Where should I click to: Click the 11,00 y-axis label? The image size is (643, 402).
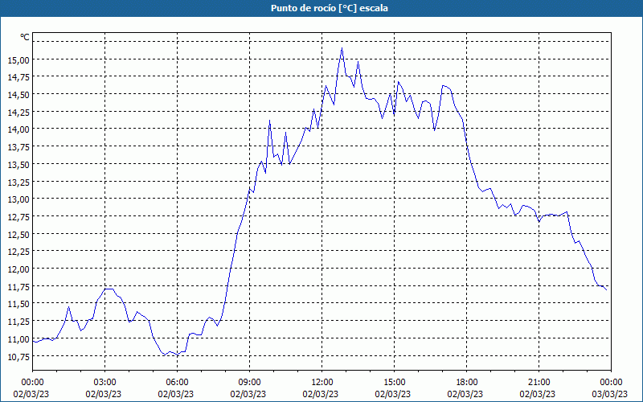tap(18, 339)
